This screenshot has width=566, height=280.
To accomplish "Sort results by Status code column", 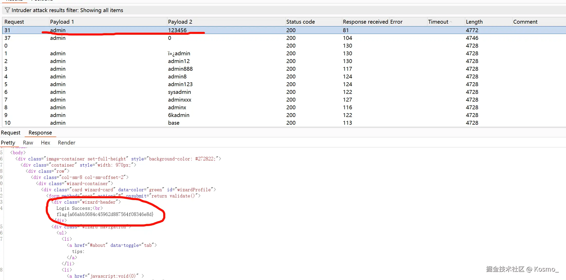I will coord(300,22).
